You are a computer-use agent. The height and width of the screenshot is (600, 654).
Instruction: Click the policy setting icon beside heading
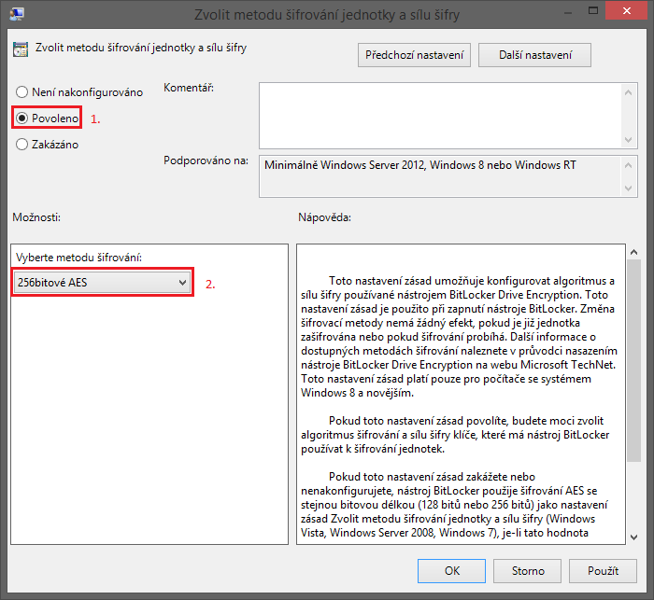21,49
